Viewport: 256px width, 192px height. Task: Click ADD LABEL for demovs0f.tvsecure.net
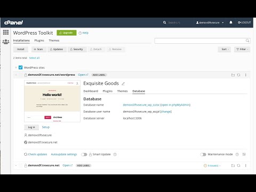pyautogui.click(x=83, y=165)
